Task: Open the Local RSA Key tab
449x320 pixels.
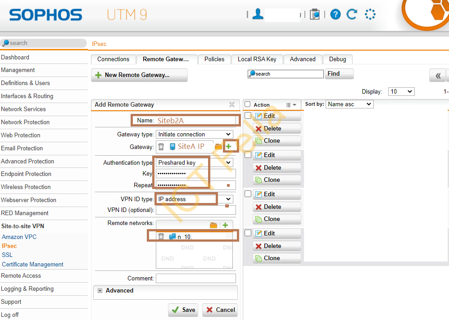Action: click(257, 59)
